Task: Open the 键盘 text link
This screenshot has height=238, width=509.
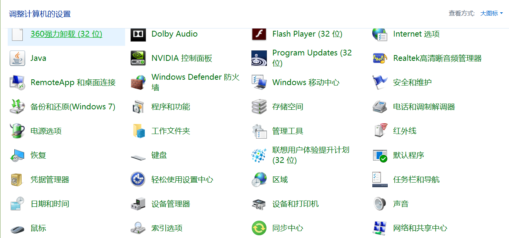Action: (x=159, y=155)
